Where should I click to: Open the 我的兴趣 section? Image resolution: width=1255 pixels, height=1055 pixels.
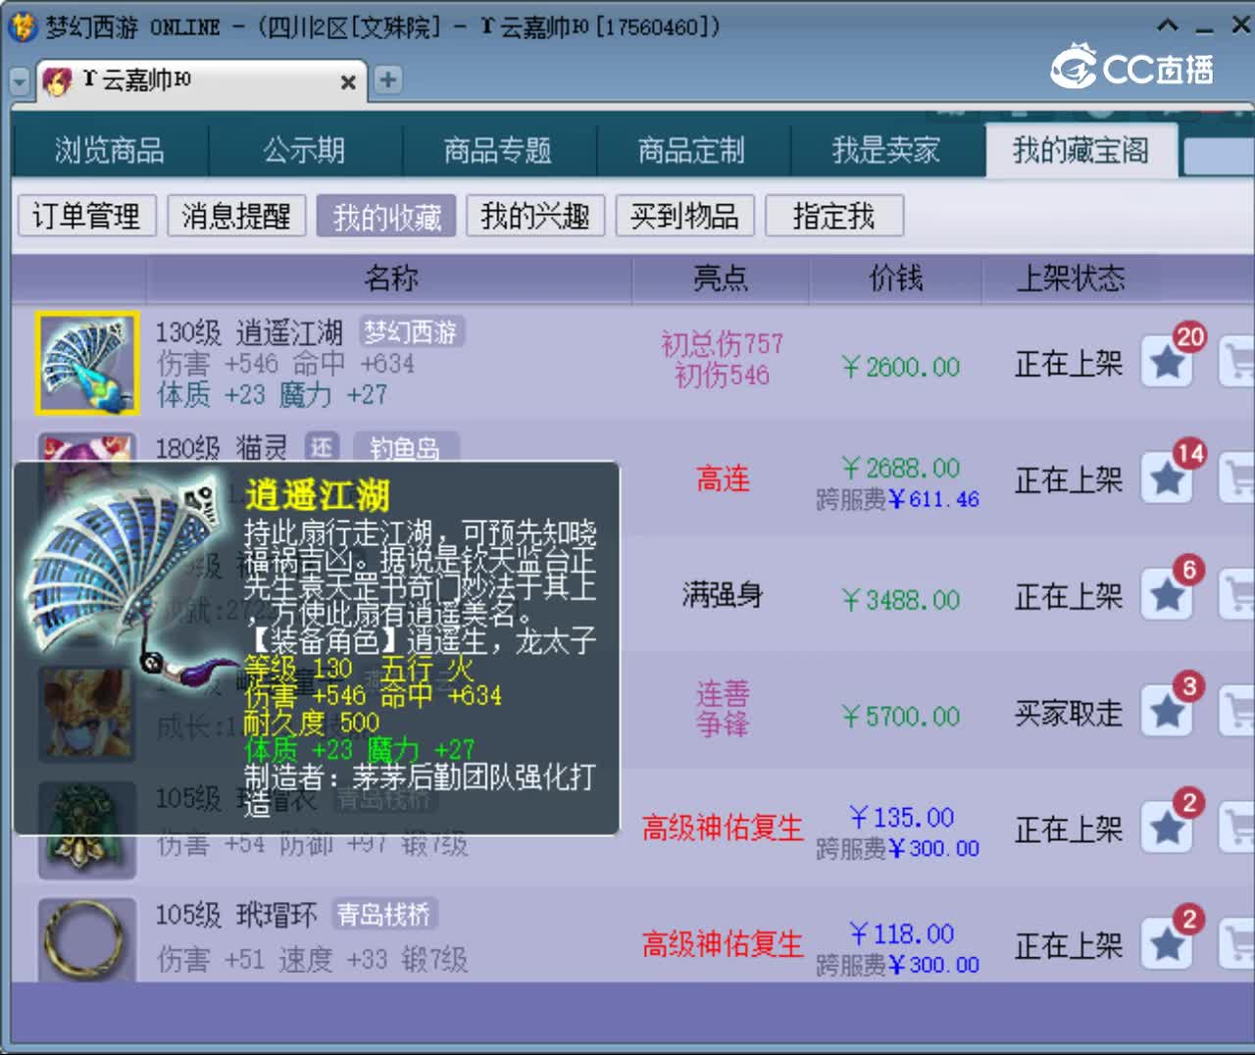tap(535, 216)
